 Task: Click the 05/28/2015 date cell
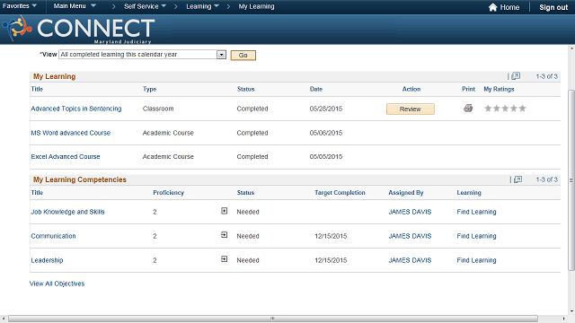click(x=326, y=109)
